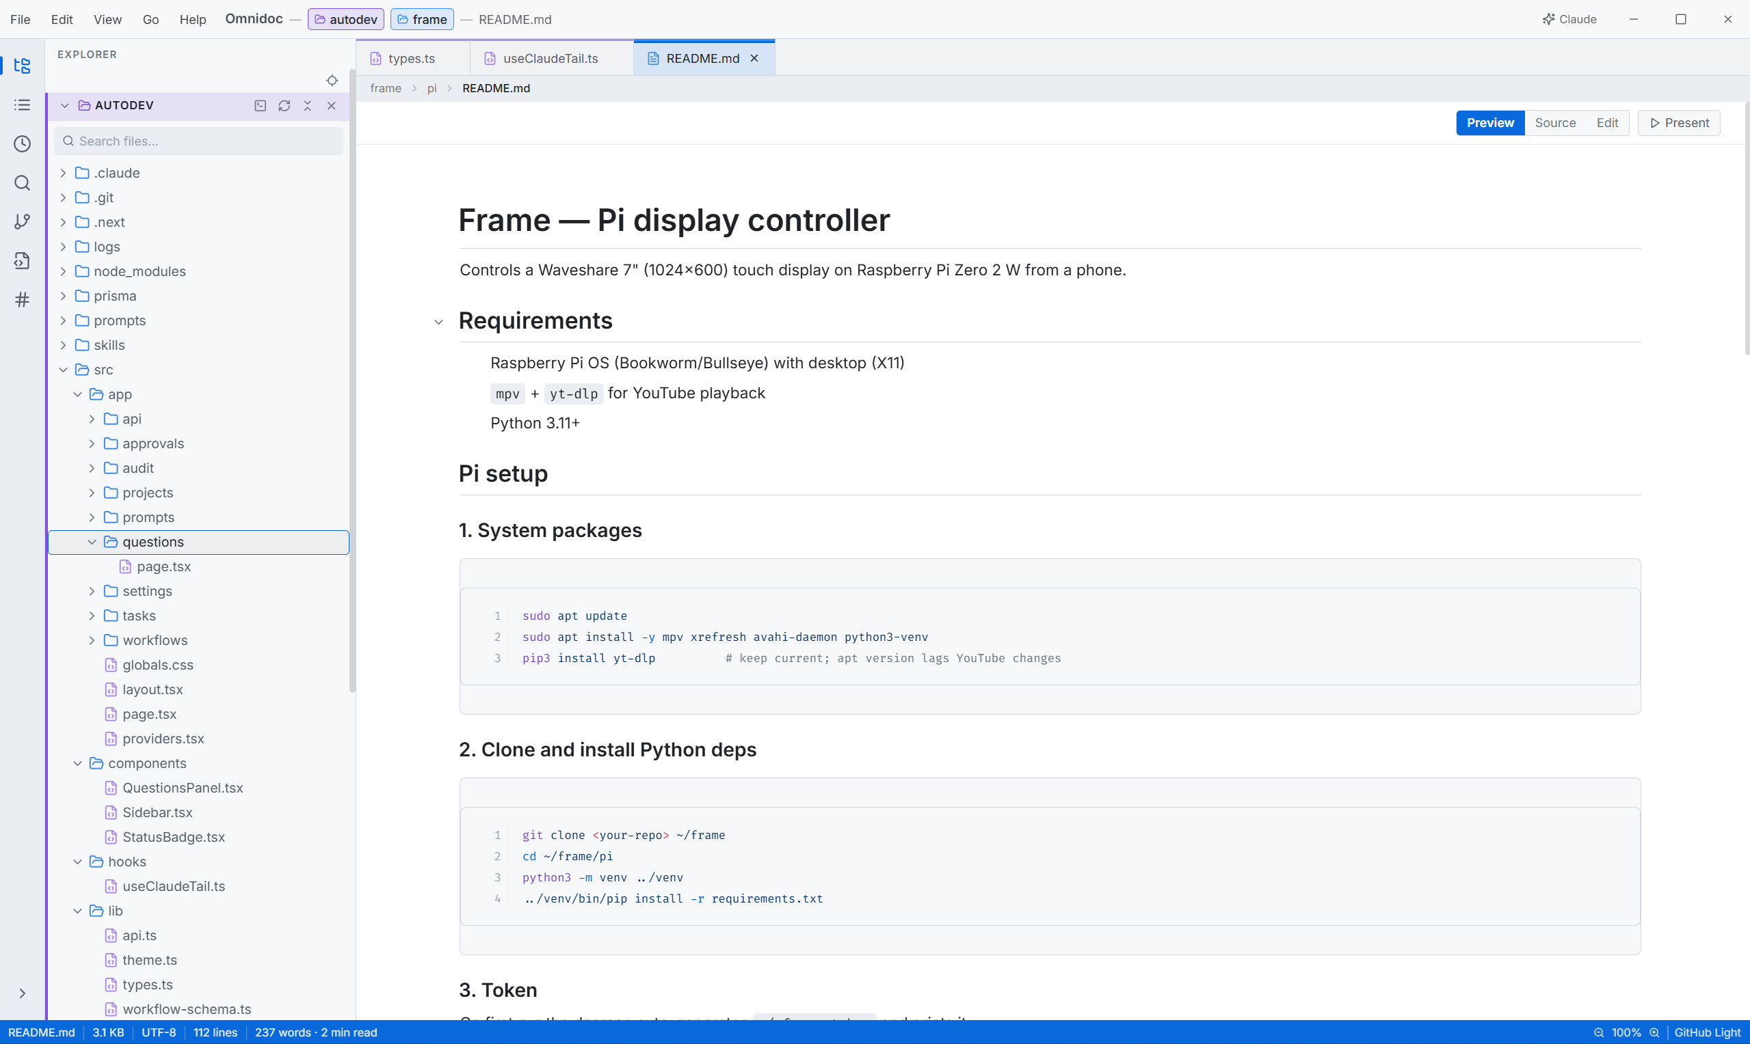1750x1044 pixels.
Task: Open the hashtag tags icon
Action: coord(23,300)
